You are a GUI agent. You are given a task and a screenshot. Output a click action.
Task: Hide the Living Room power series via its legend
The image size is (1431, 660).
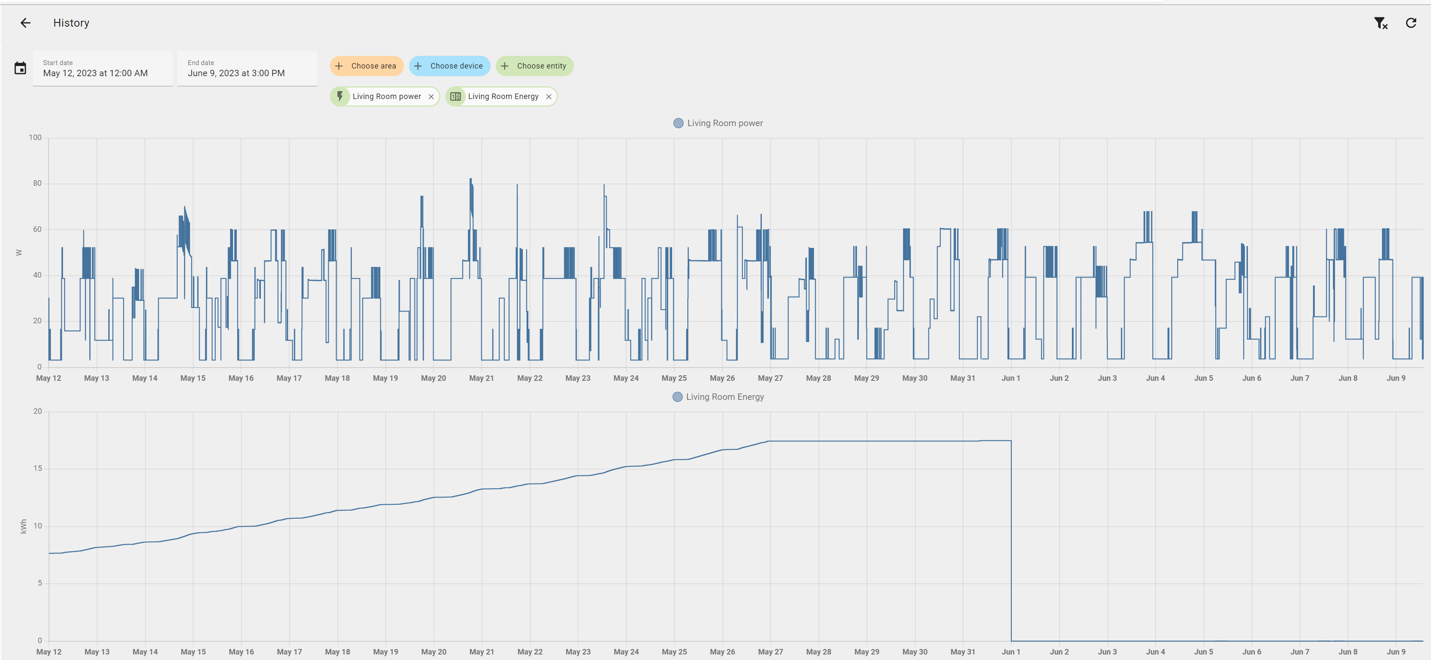pyautogui.click(x=718, y=123)
